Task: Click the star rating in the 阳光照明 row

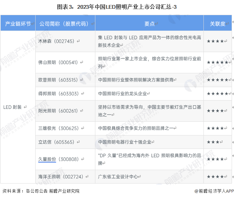Action: [215, 111]
